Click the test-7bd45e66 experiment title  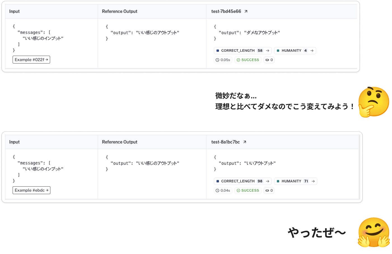point(226,11)
